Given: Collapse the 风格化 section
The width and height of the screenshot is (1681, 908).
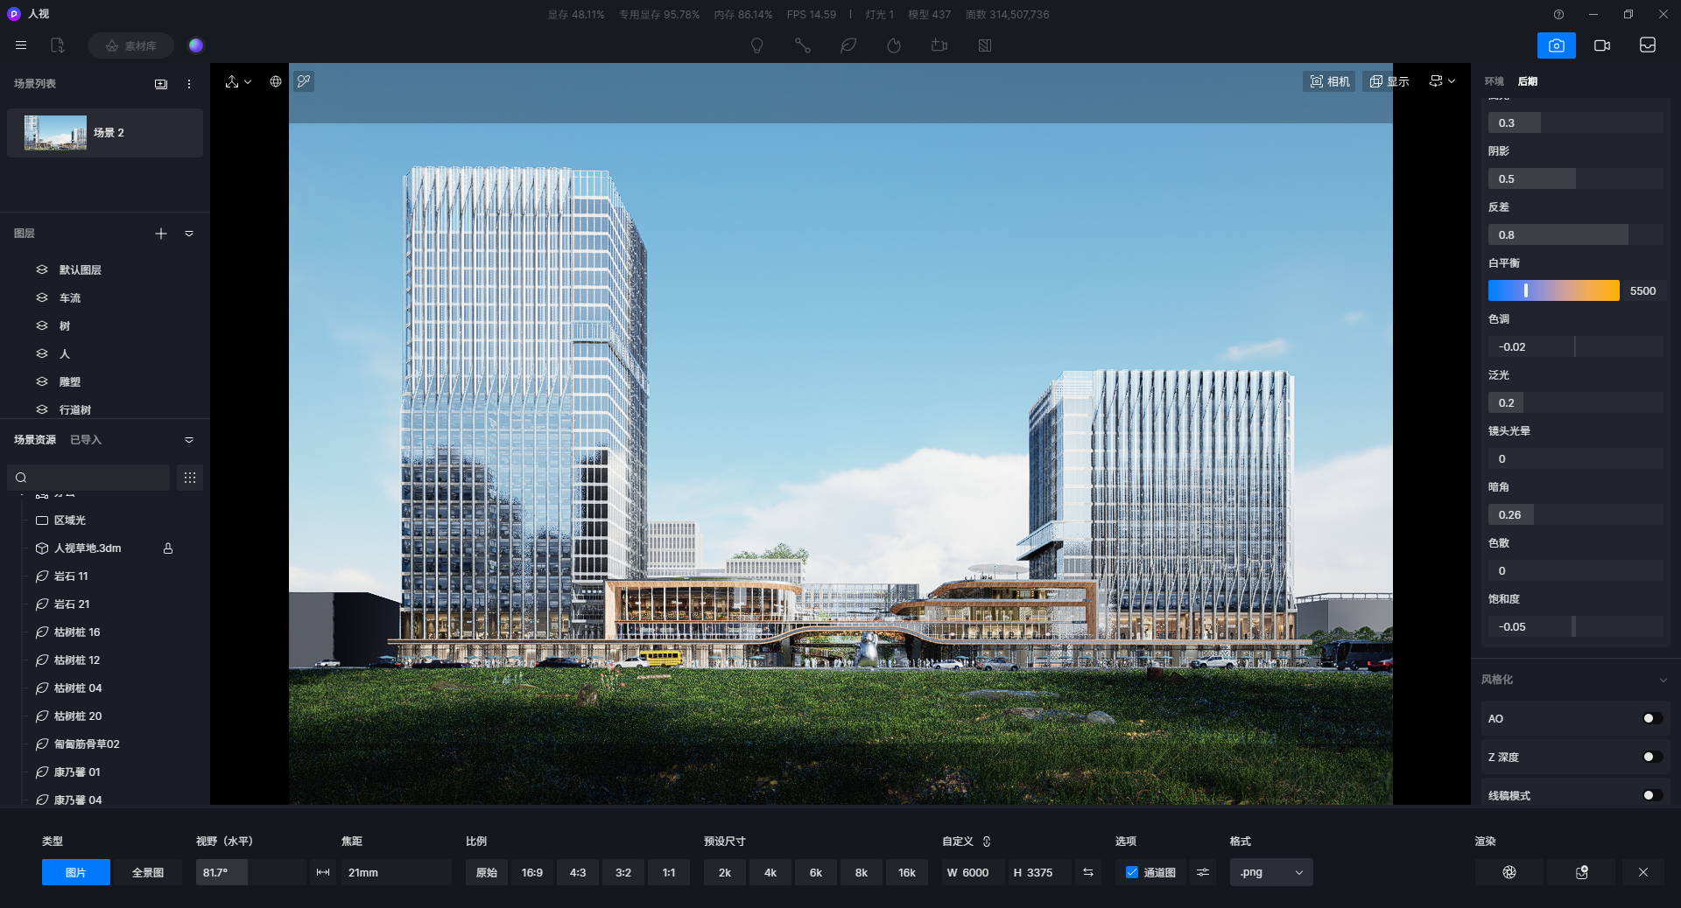Looking at the screenshot, I should (1663, 680).
